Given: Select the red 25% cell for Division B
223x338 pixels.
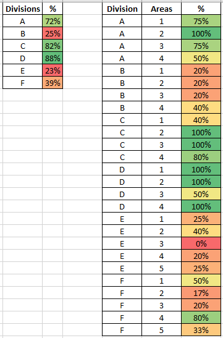Looking at the screenshot, I should [x=53, y=33].
